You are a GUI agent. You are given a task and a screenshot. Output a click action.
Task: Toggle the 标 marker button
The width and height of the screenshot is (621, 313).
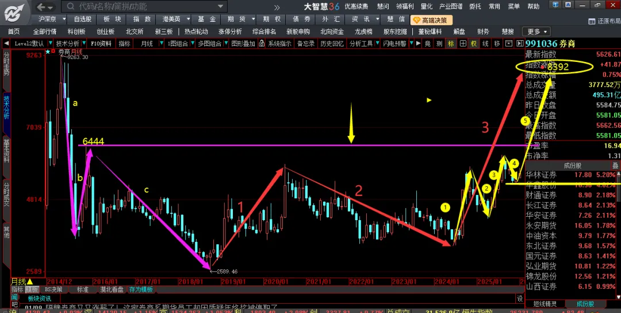pos(451,44)
